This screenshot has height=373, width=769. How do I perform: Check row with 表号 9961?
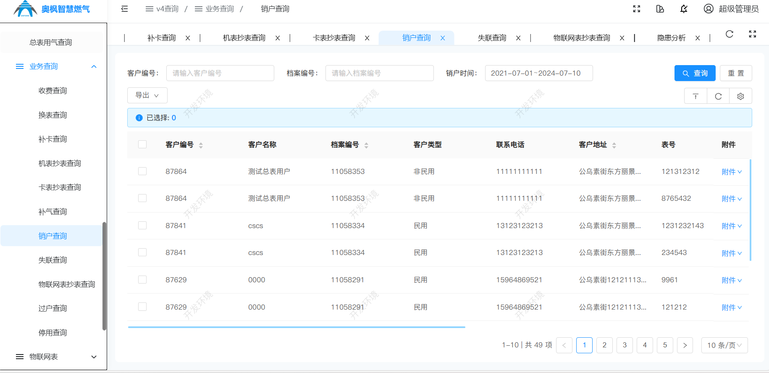(x=142, y=280)
